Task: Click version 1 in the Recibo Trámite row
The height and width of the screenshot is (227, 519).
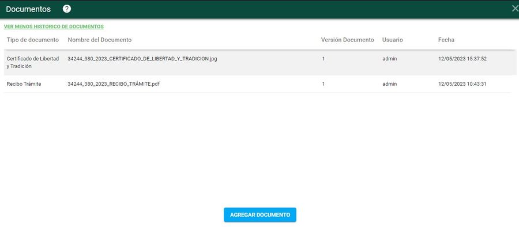Action: tap(324, 84)
